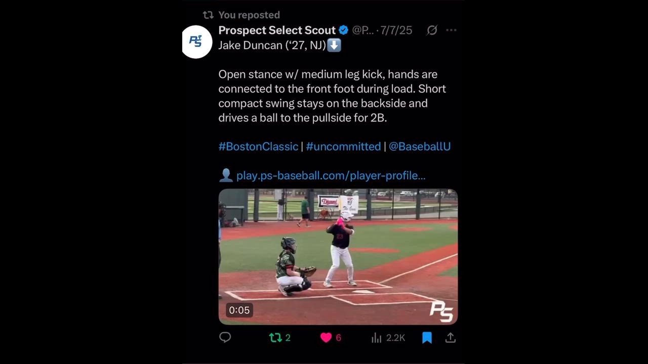Play the baseball swing video

[x=338, y=256]
